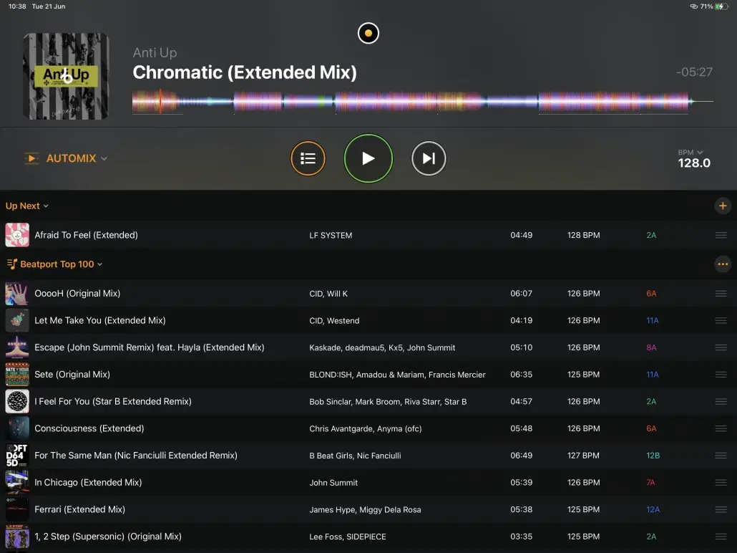Click the reorder handle for For The Same Man
The image size is (737, 553).
pos(721,455)
